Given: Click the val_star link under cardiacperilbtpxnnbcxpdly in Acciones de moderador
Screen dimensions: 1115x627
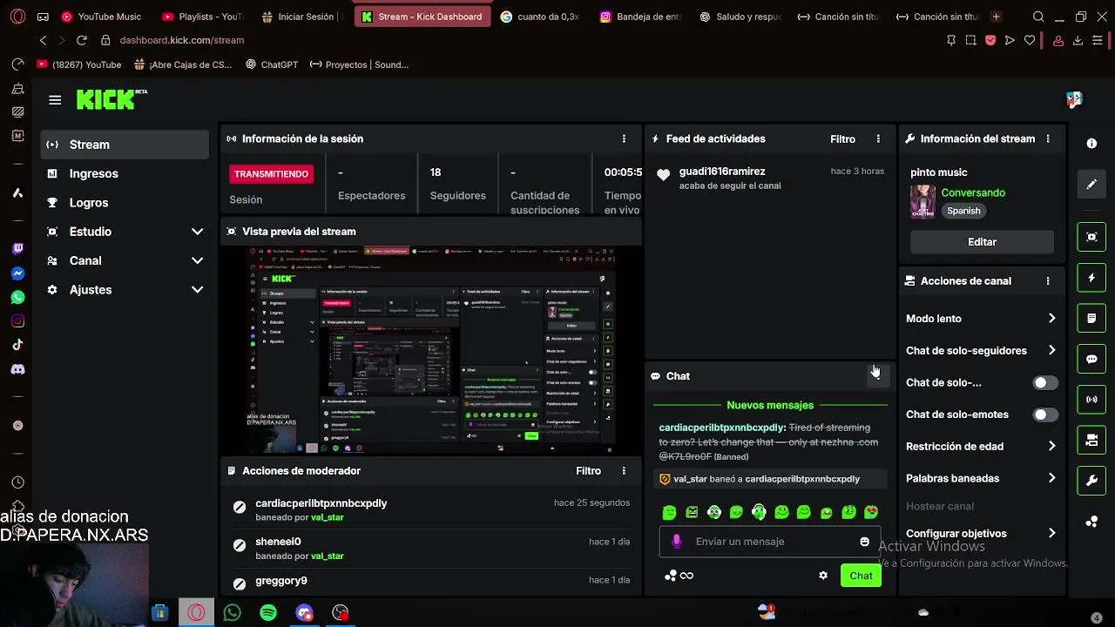Looking at the screenshot, I should [328, 517].
